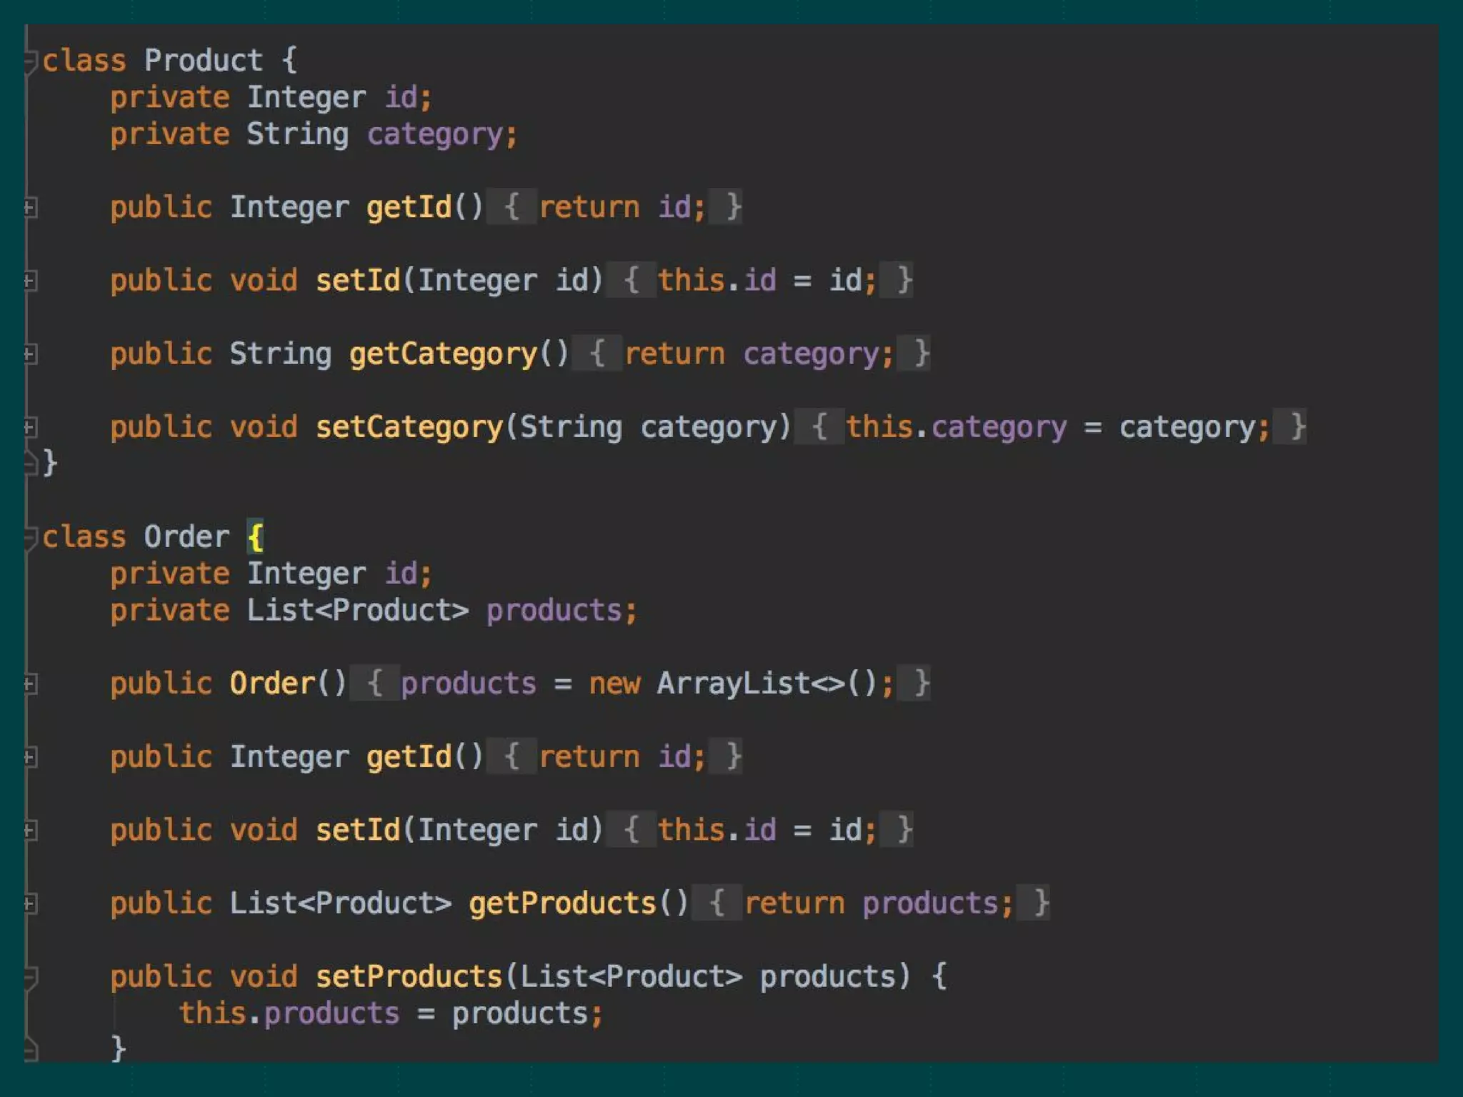Expand the folded getProducts method gutter marker
Image resolution: width=1463 pixels, height=1097 pixels.
pos(30,904)
